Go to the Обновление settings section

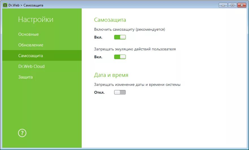(42, 45)
